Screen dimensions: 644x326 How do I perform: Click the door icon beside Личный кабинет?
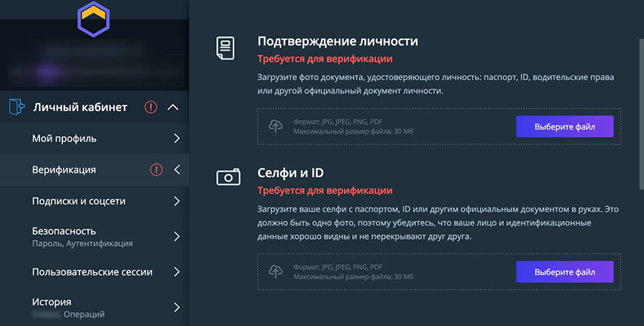(17, 107)
